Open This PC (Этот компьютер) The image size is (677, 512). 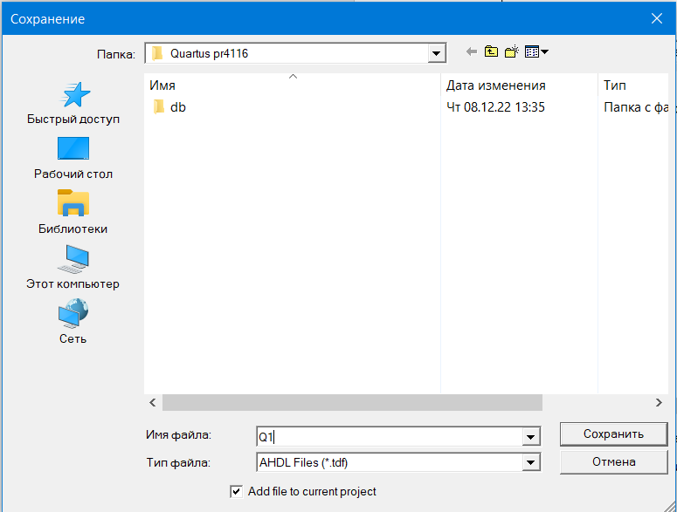click(73, 268)
